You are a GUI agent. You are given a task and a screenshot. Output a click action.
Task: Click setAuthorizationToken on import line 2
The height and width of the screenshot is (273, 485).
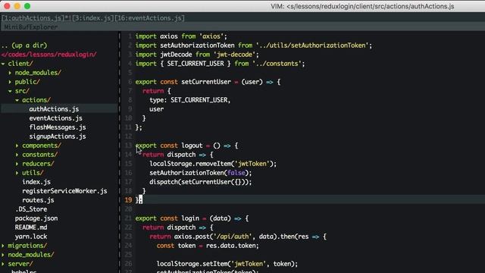197,45
